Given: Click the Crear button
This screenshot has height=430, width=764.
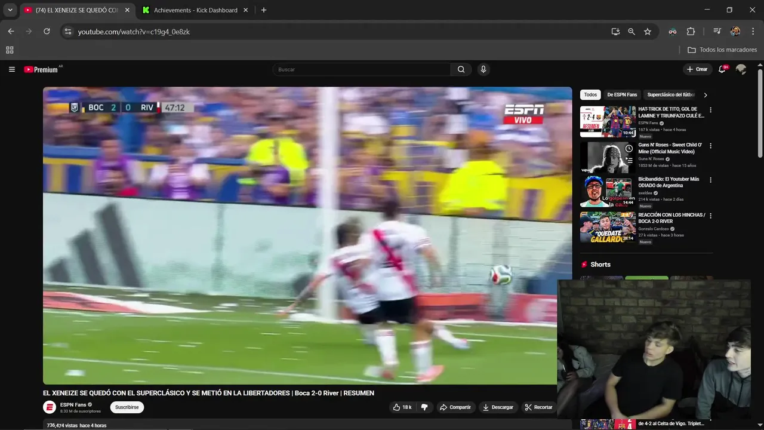Looking at the screenshot, I should [x=697, y=69].
